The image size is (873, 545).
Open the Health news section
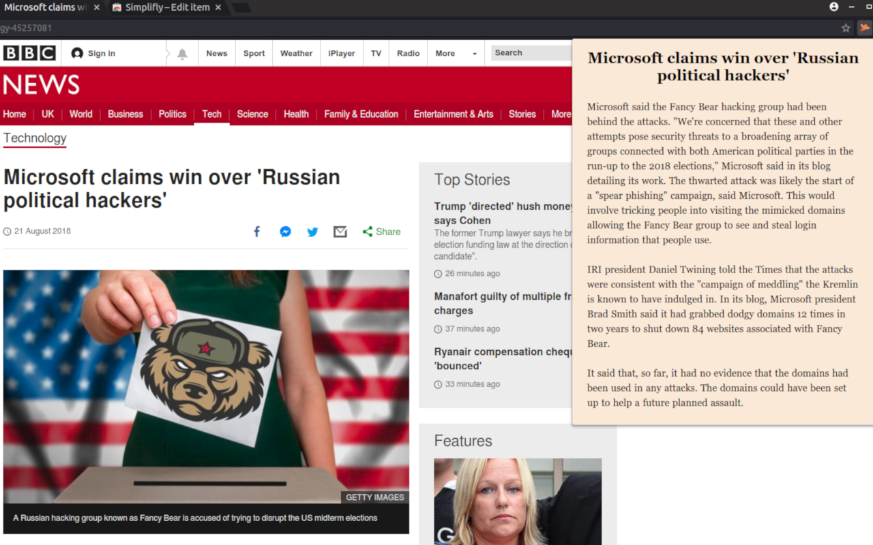point(296,114)
